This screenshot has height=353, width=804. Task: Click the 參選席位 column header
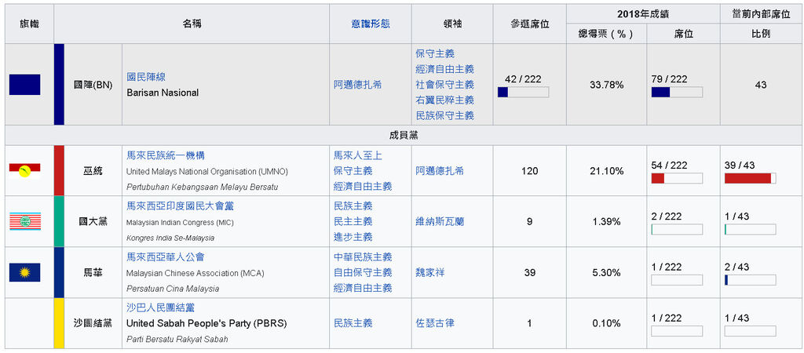(530, 24)
